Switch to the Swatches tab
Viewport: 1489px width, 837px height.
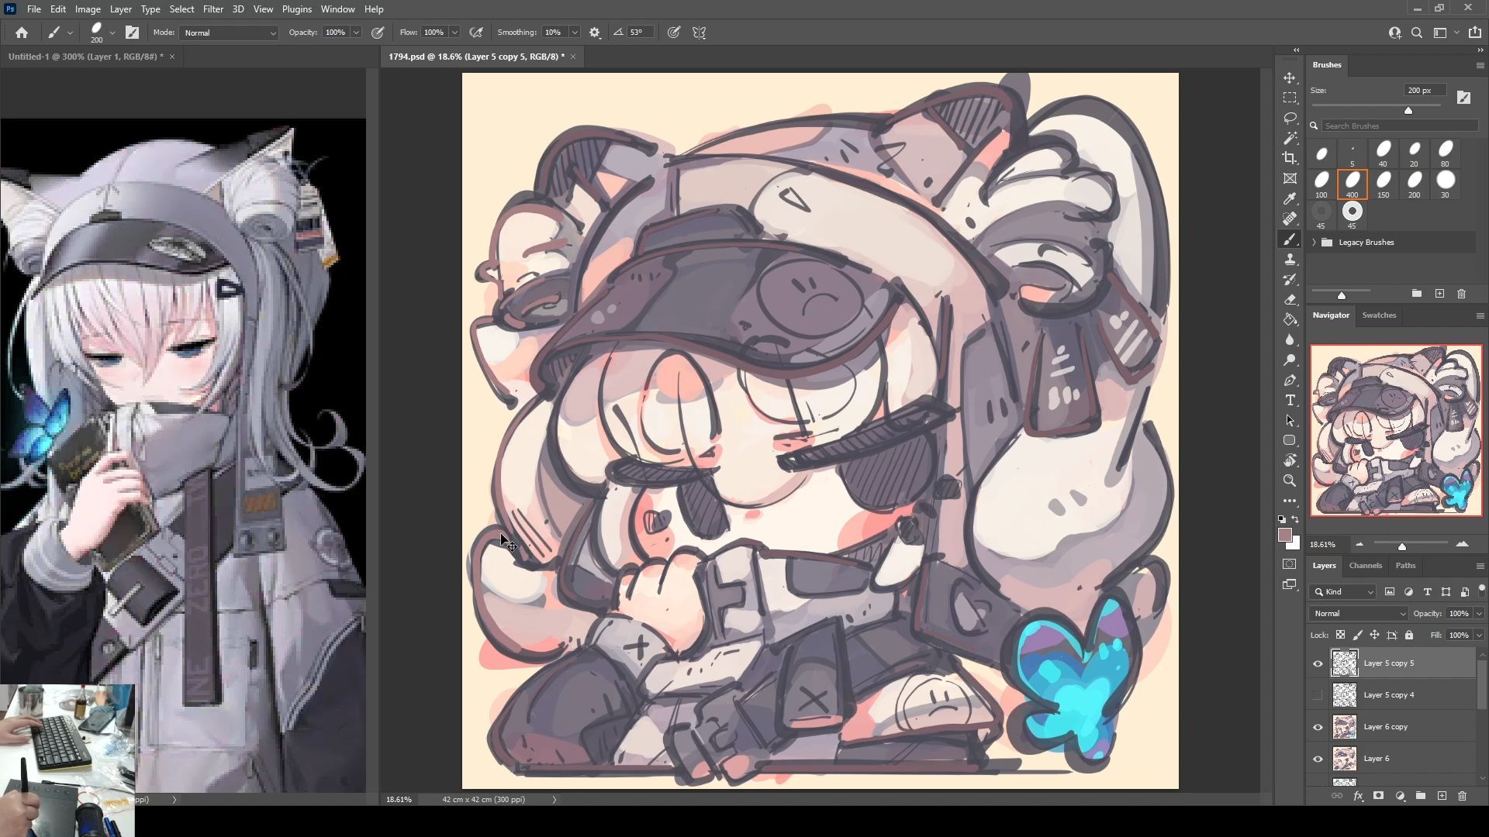[x=1379, y=315]
